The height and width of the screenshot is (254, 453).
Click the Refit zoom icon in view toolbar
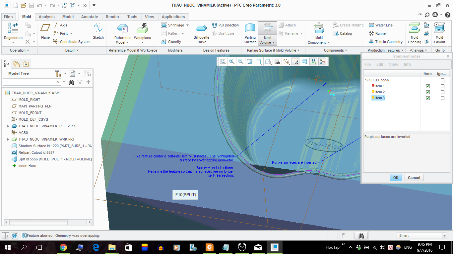click(x=223, y=62)
